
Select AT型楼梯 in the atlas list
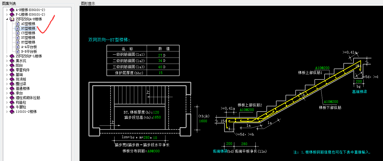(28, 24)
